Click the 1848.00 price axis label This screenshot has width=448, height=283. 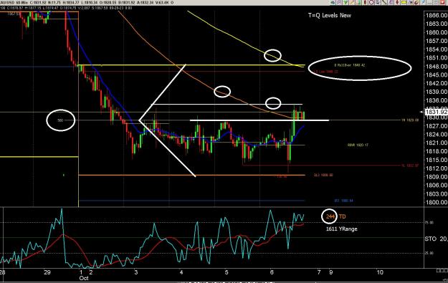[x=437, y=66]
